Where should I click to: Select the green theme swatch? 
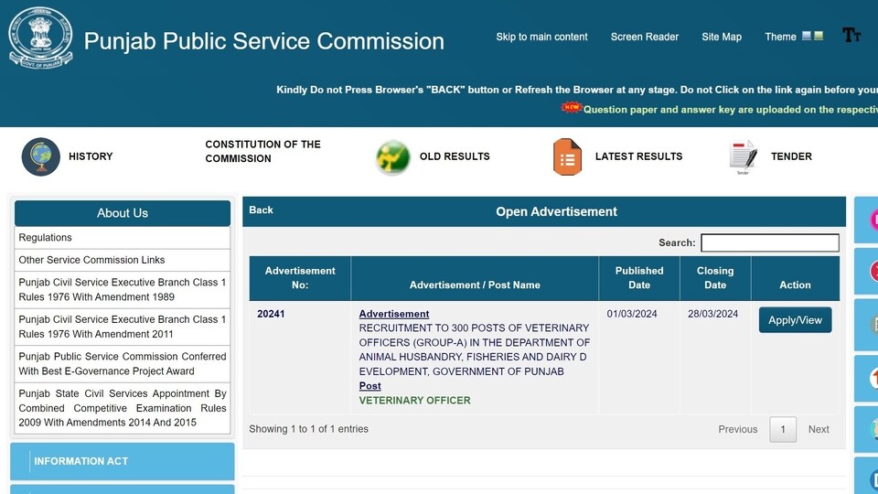pyautogui.click(x=819, y=36)
